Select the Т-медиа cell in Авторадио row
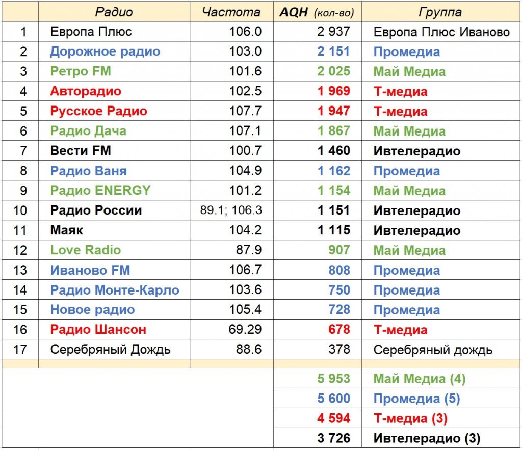This screenshot has height=450, width=522. pos(441,91)
